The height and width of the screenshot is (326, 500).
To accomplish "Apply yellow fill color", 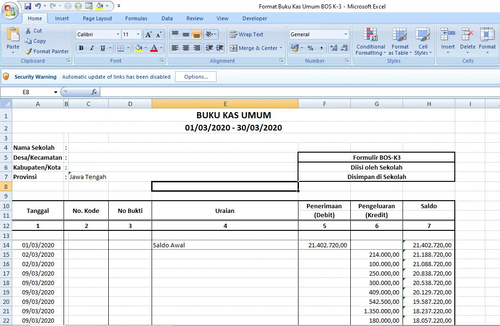I will coord(138,48).
